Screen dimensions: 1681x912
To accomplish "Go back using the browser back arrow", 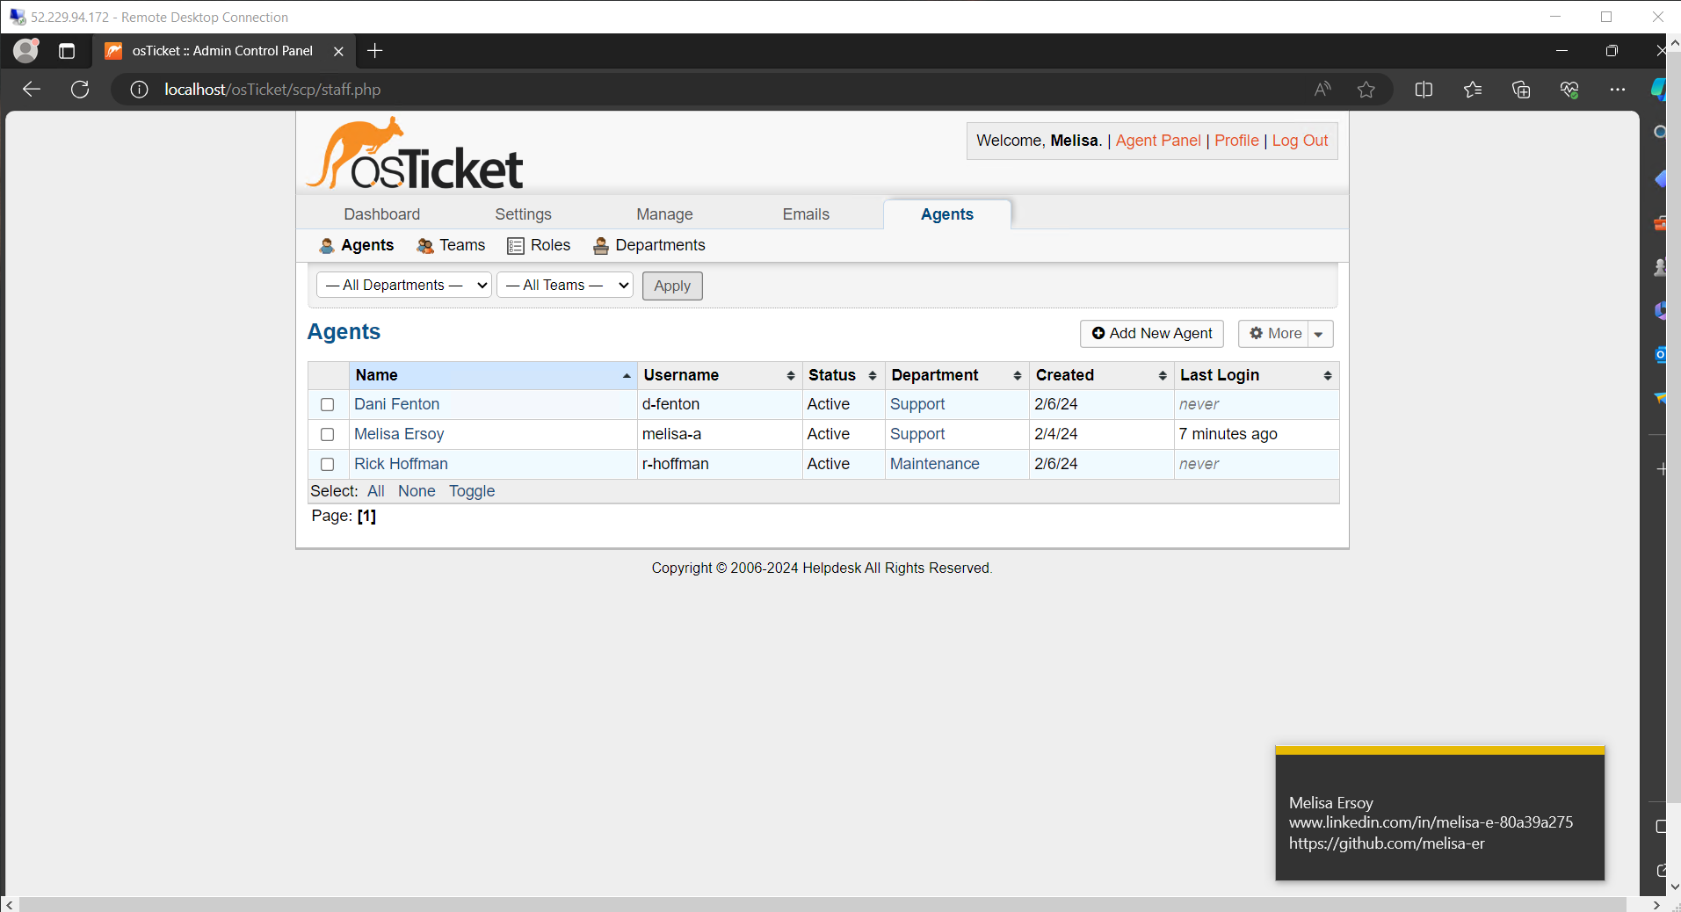I will (x=32, y=89).
